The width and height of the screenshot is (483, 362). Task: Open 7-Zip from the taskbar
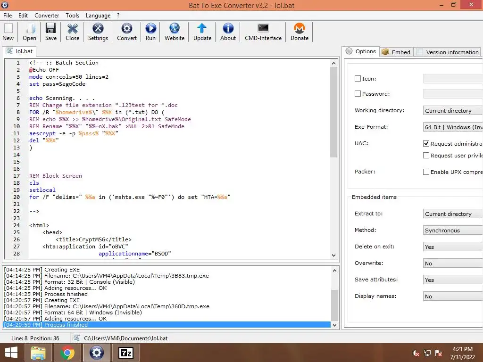pos(126,353)
